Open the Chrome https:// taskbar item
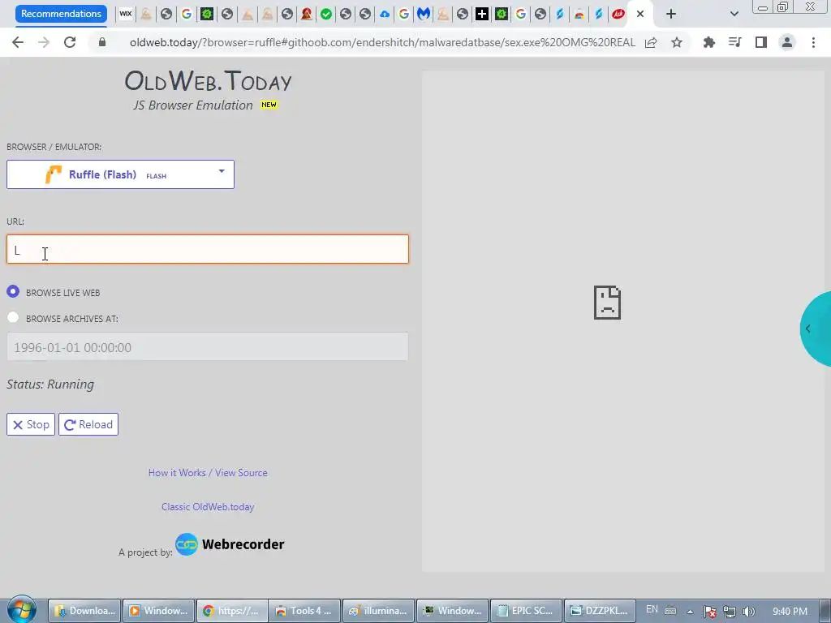 pyautogui.click(x=231, y=611)
